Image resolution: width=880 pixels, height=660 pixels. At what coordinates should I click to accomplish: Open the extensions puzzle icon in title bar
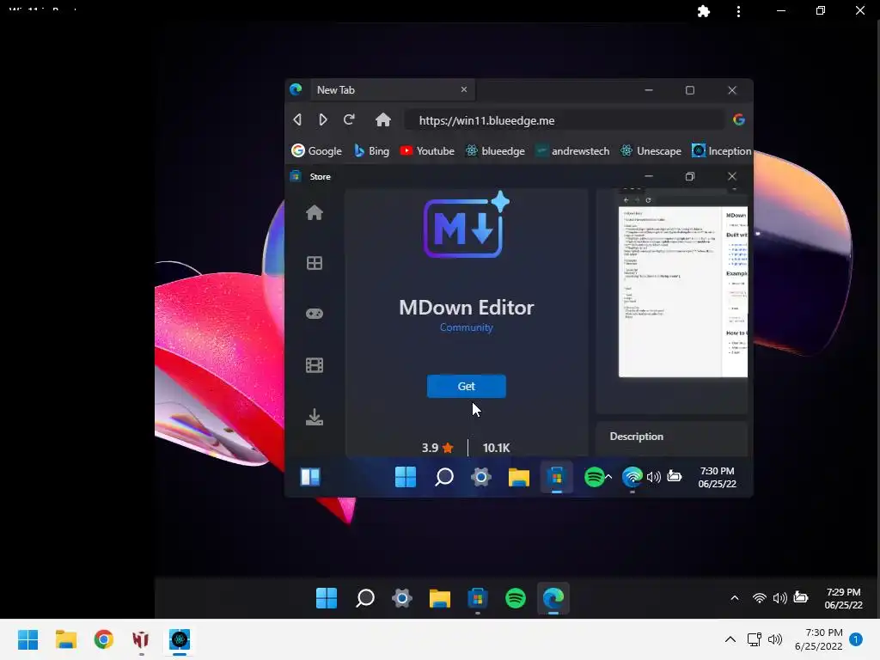click(x=704, y=11)
